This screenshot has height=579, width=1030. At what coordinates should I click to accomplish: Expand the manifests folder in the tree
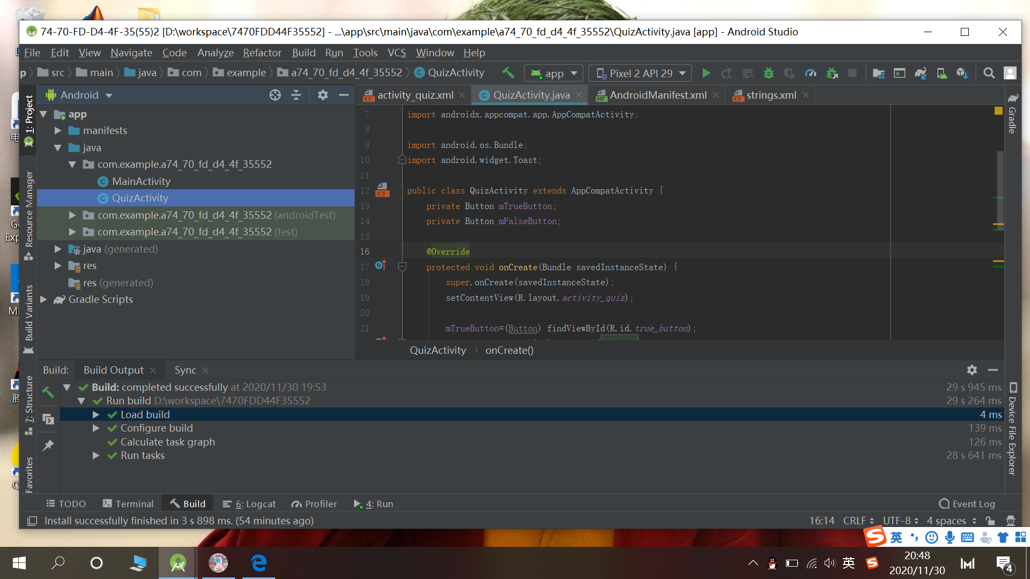(58, 131)
